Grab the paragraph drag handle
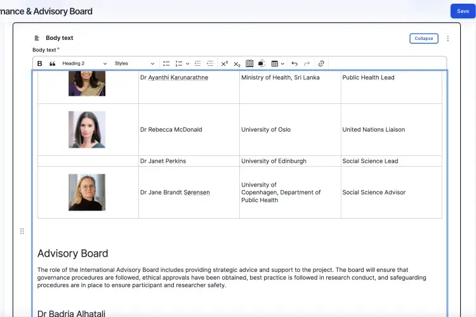Image resolution: width=476 pixels, height=317 pixels. pyautogui.click(x=22, y=231)
